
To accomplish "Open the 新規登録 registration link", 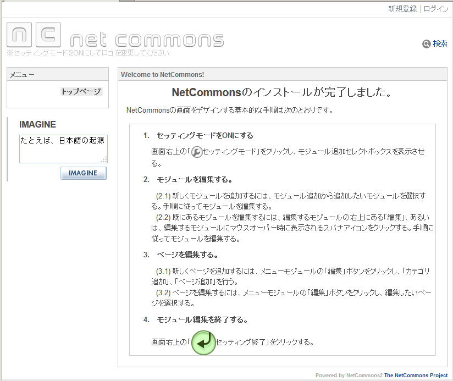I will (x=402, y=9).
